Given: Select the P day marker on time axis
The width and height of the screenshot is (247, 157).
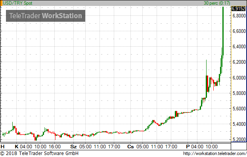Looking at the screenshot, I should coord(188,147).
